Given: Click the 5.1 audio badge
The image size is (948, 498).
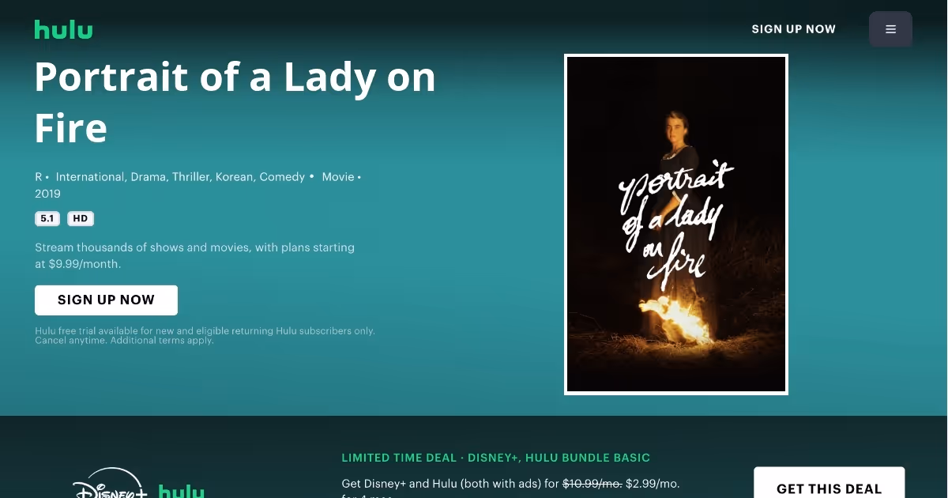Looking at the screenshot, I should [x=47, y=219].
